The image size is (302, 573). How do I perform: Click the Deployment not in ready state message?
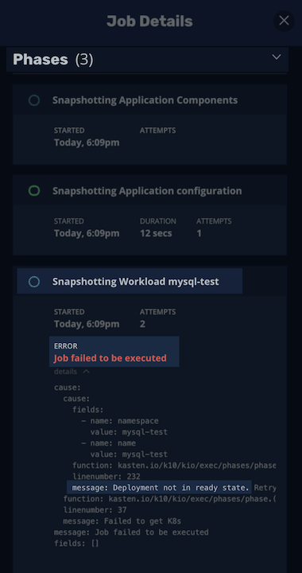(x=160, y=488)
